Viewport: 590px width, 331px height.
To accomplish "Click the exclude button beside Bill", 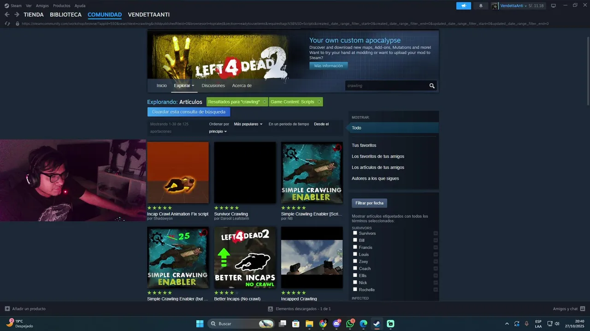I will [x=436, y=240].
